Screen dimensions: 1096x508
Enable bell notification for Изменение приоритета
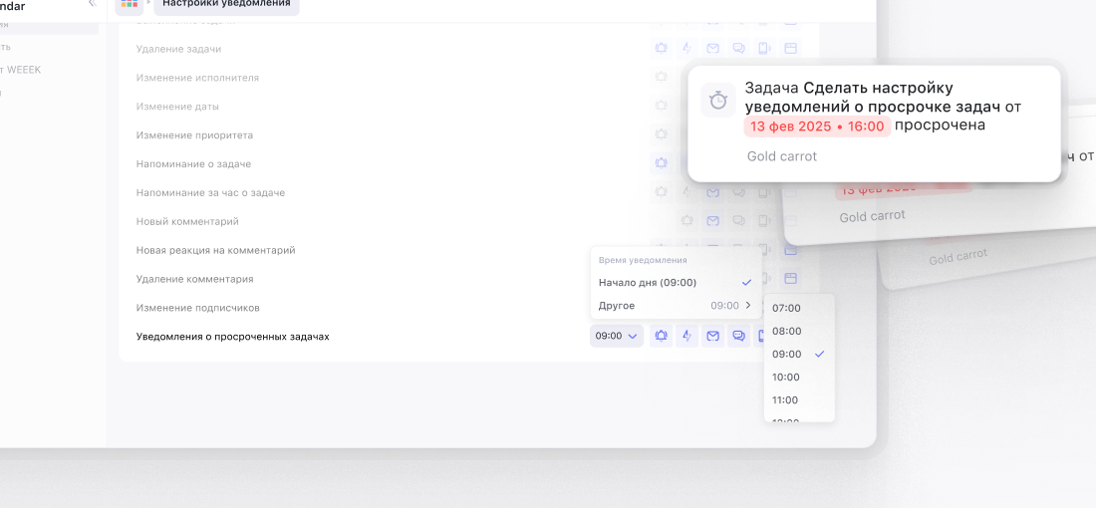pos(662,134)
